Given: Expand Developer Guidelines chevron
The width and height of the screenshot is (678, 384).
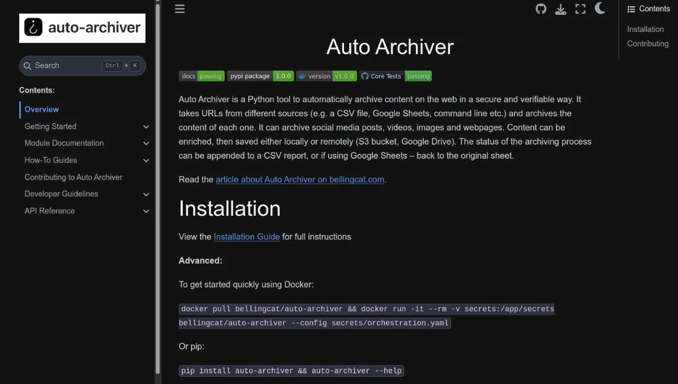Looking at the screenshot, I should (146, 195).
